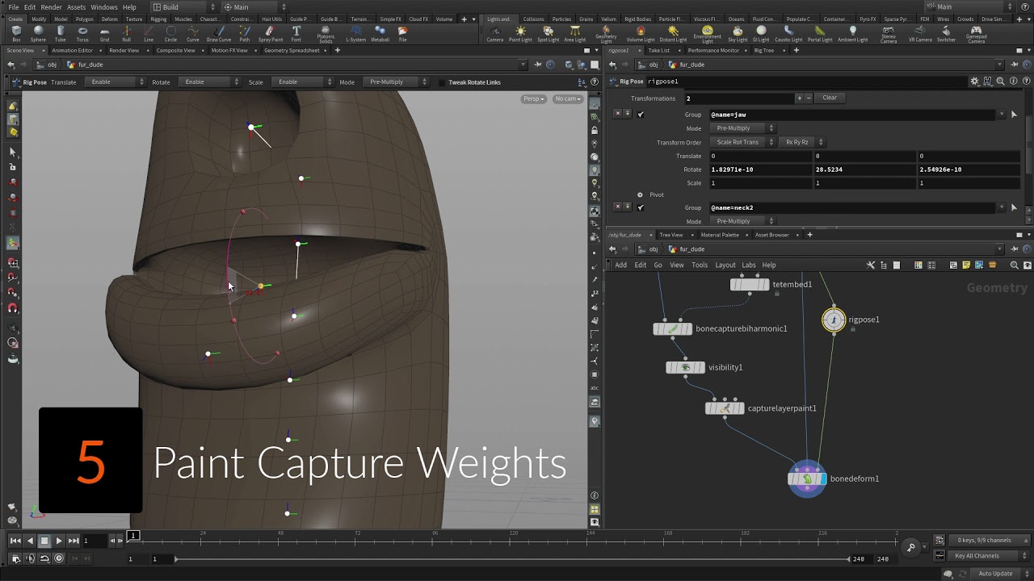
Task: Toggle the @name=neck2 transformation checkmark
Action: tap(641, 207)
